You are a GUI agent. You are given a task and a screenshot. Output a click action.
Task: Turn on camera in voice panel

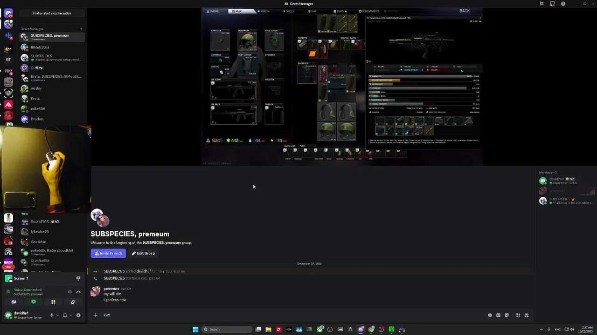pos(14,302)
